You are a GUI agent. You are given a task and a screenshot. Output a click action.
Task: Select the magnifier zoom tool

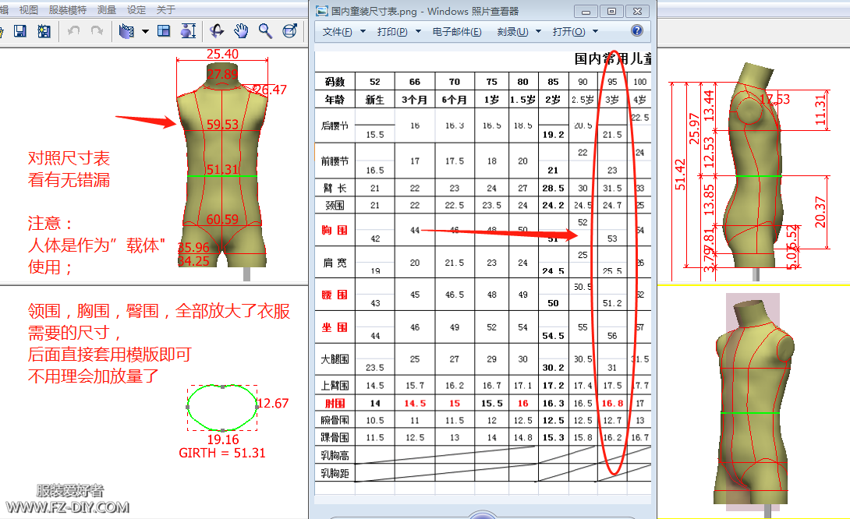265,31
